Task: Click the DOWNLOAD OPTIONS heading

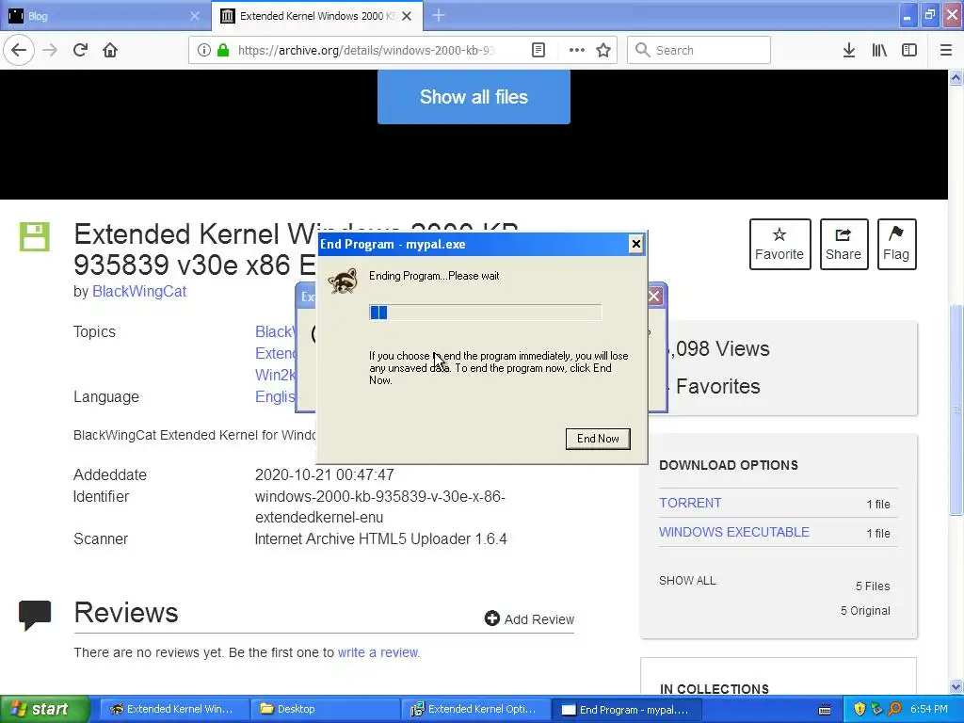Action: [729, 465]
